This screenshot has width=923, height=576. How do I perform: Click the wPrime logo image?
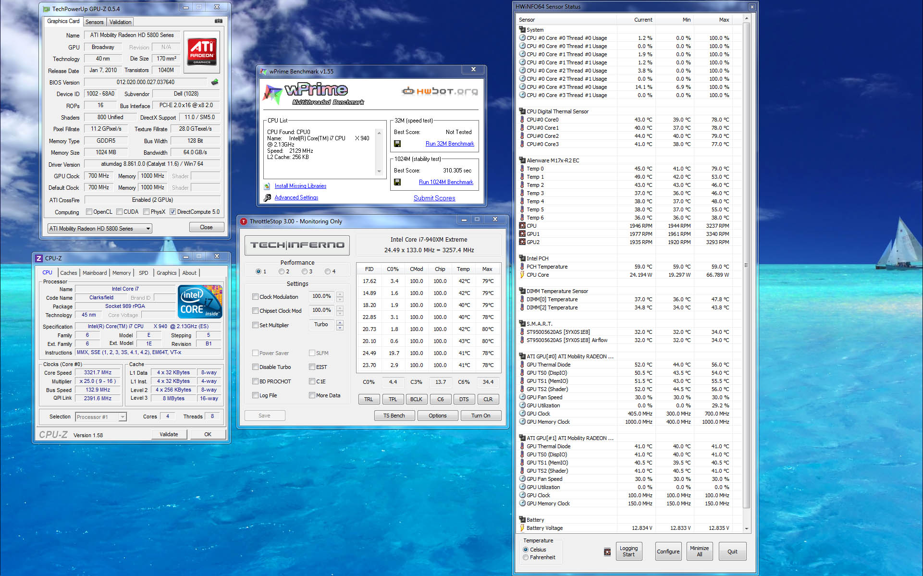(x=313, y=94)
